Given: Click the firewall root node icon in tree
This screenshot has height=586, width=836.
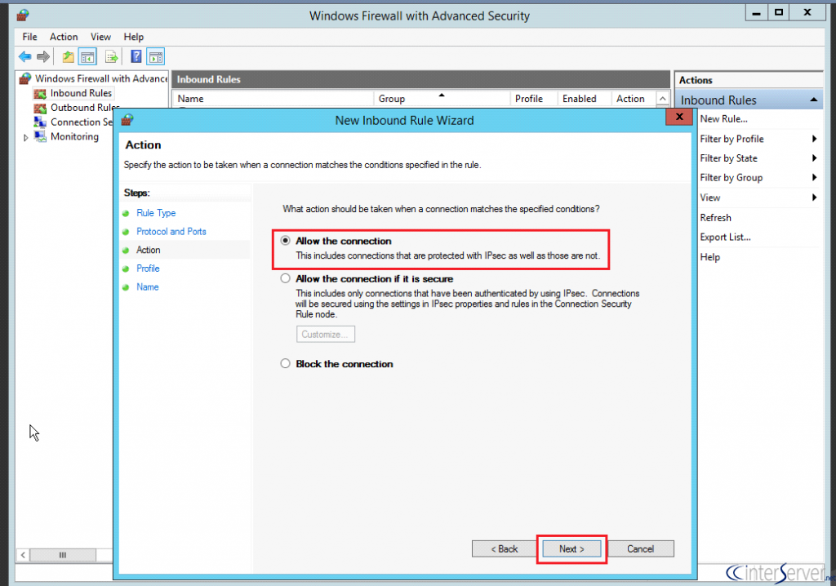Looking at the screenshot, I should click(25, 79).
